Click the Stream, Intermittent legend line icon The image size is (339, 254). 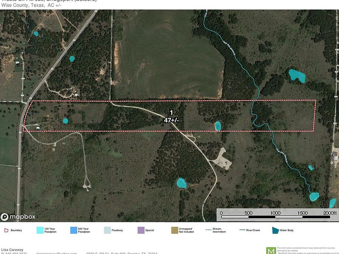tap(208, 230)
